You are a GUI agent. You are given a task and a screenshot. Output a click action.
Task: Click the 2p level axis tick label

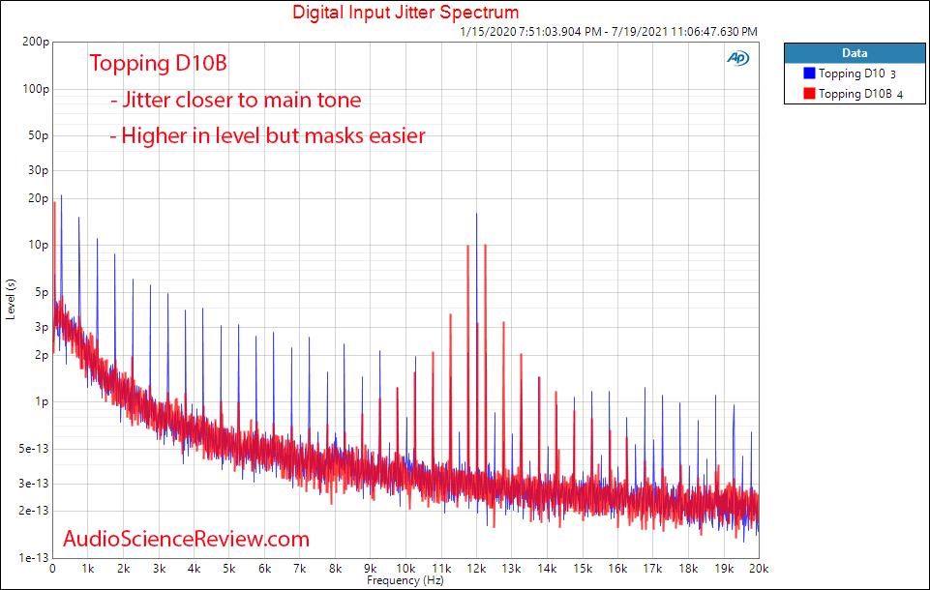(42, 355)
